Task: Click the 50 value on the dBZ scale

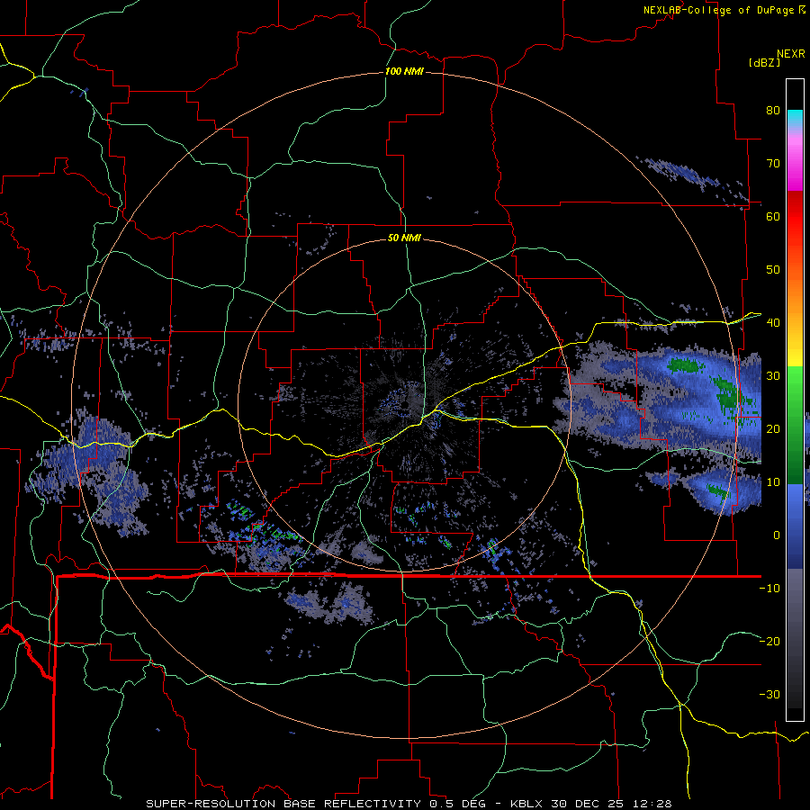Action: (773, 270)
